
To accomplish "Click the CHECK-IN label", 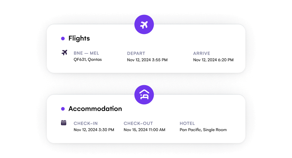I will pyautogui.click(x=86, y=123).
